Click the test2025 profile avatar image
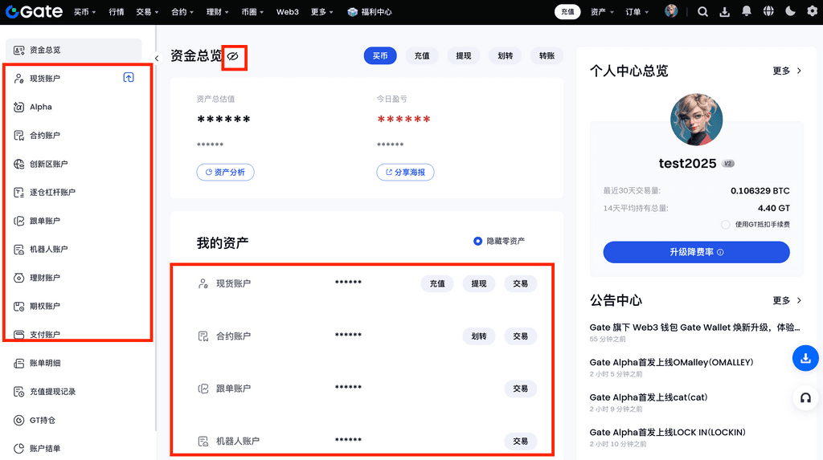 point(696,120)
